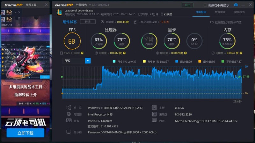Select the Windows 11 家庭版 system text
The height and width of the screenshot is (143, 255).
116,108
